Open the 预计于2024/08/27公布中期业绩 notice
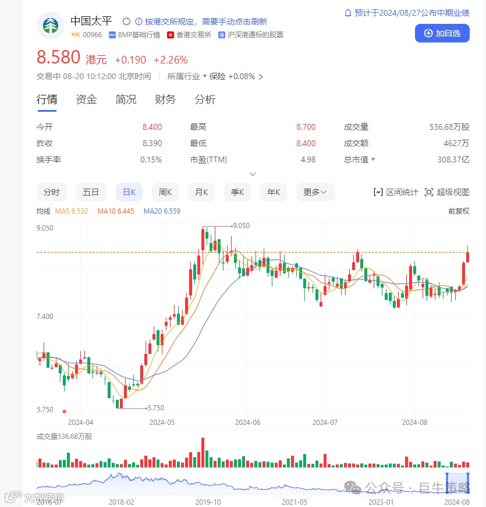486x507 pixels. pyautogui.click(x=412, y=13)
